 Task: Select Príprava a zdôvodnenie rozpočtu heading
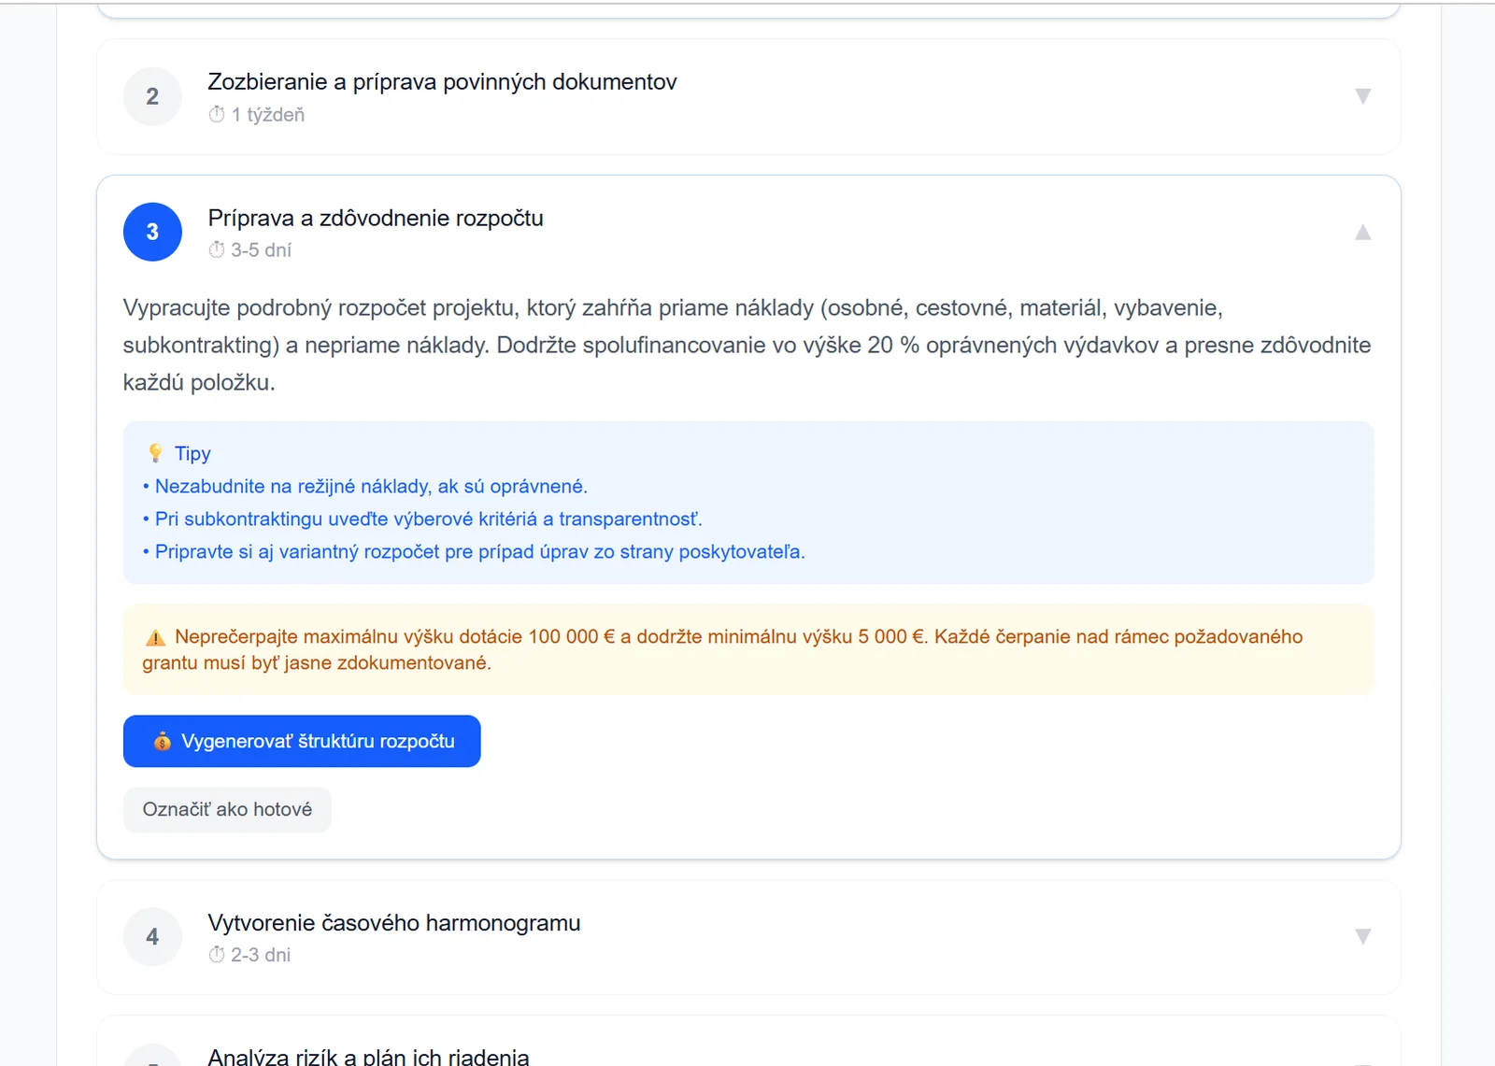point(376,218)
